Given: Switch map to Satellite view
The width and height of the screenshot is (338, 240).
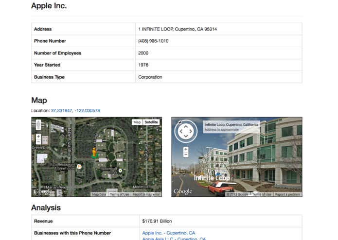Looking at the screenshot, I should [x=151, y=122].
